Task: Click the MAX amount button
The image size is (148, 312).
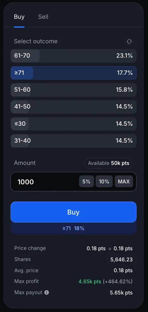Action: point(124,181)
